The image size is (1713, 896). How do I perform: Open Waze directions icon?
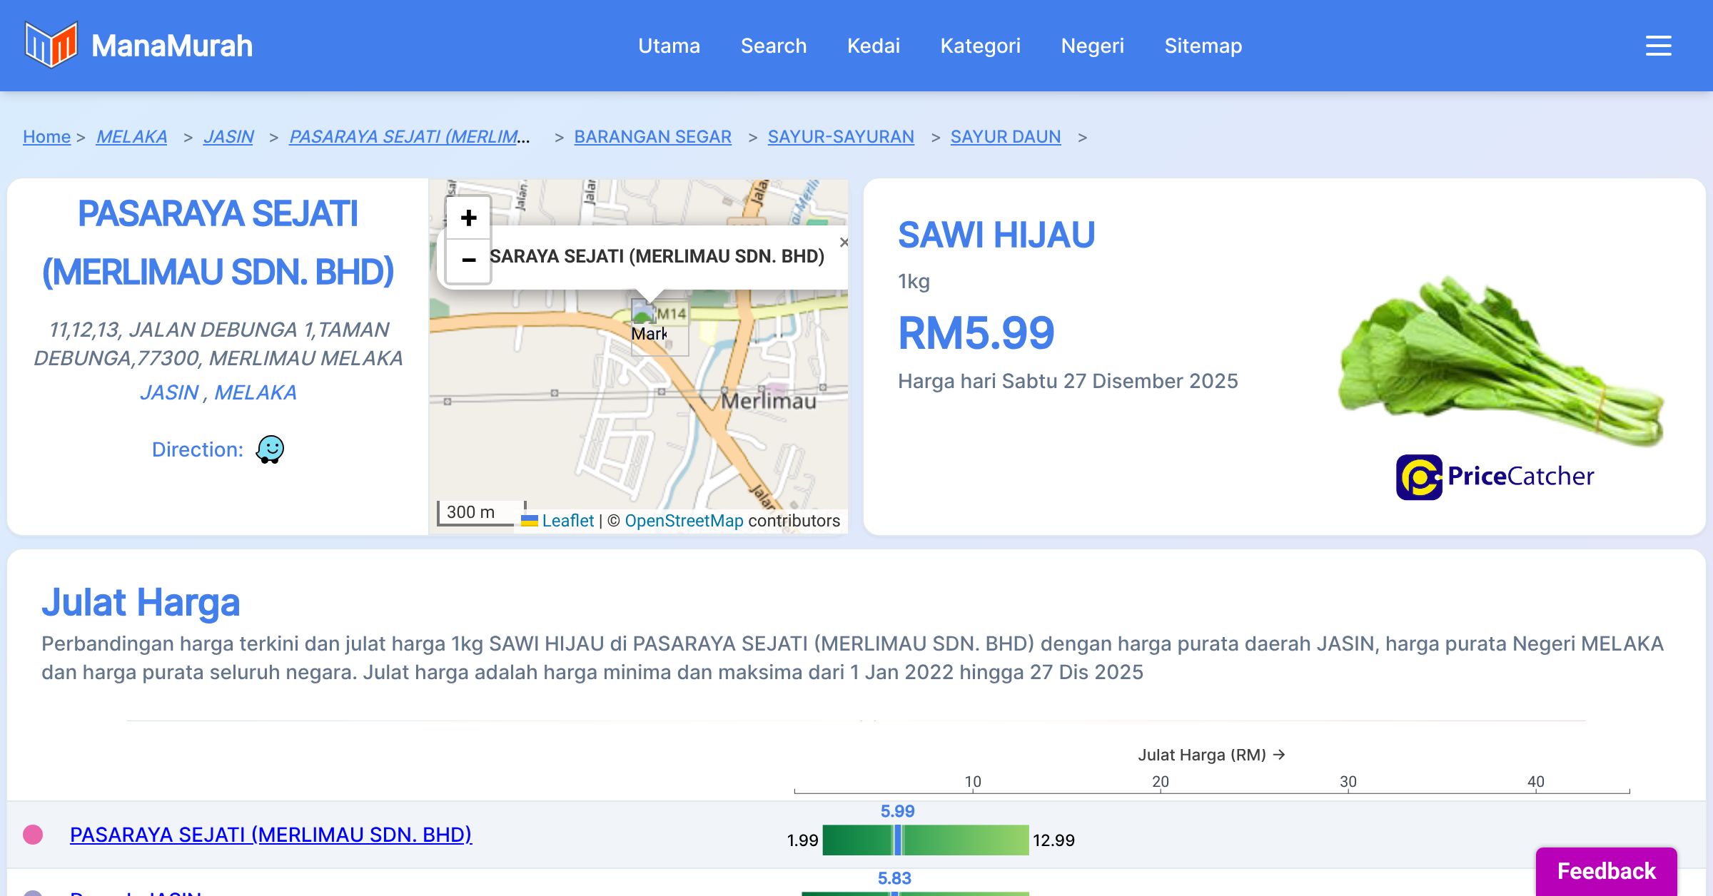pyautogui.click(x=270, y=449)
